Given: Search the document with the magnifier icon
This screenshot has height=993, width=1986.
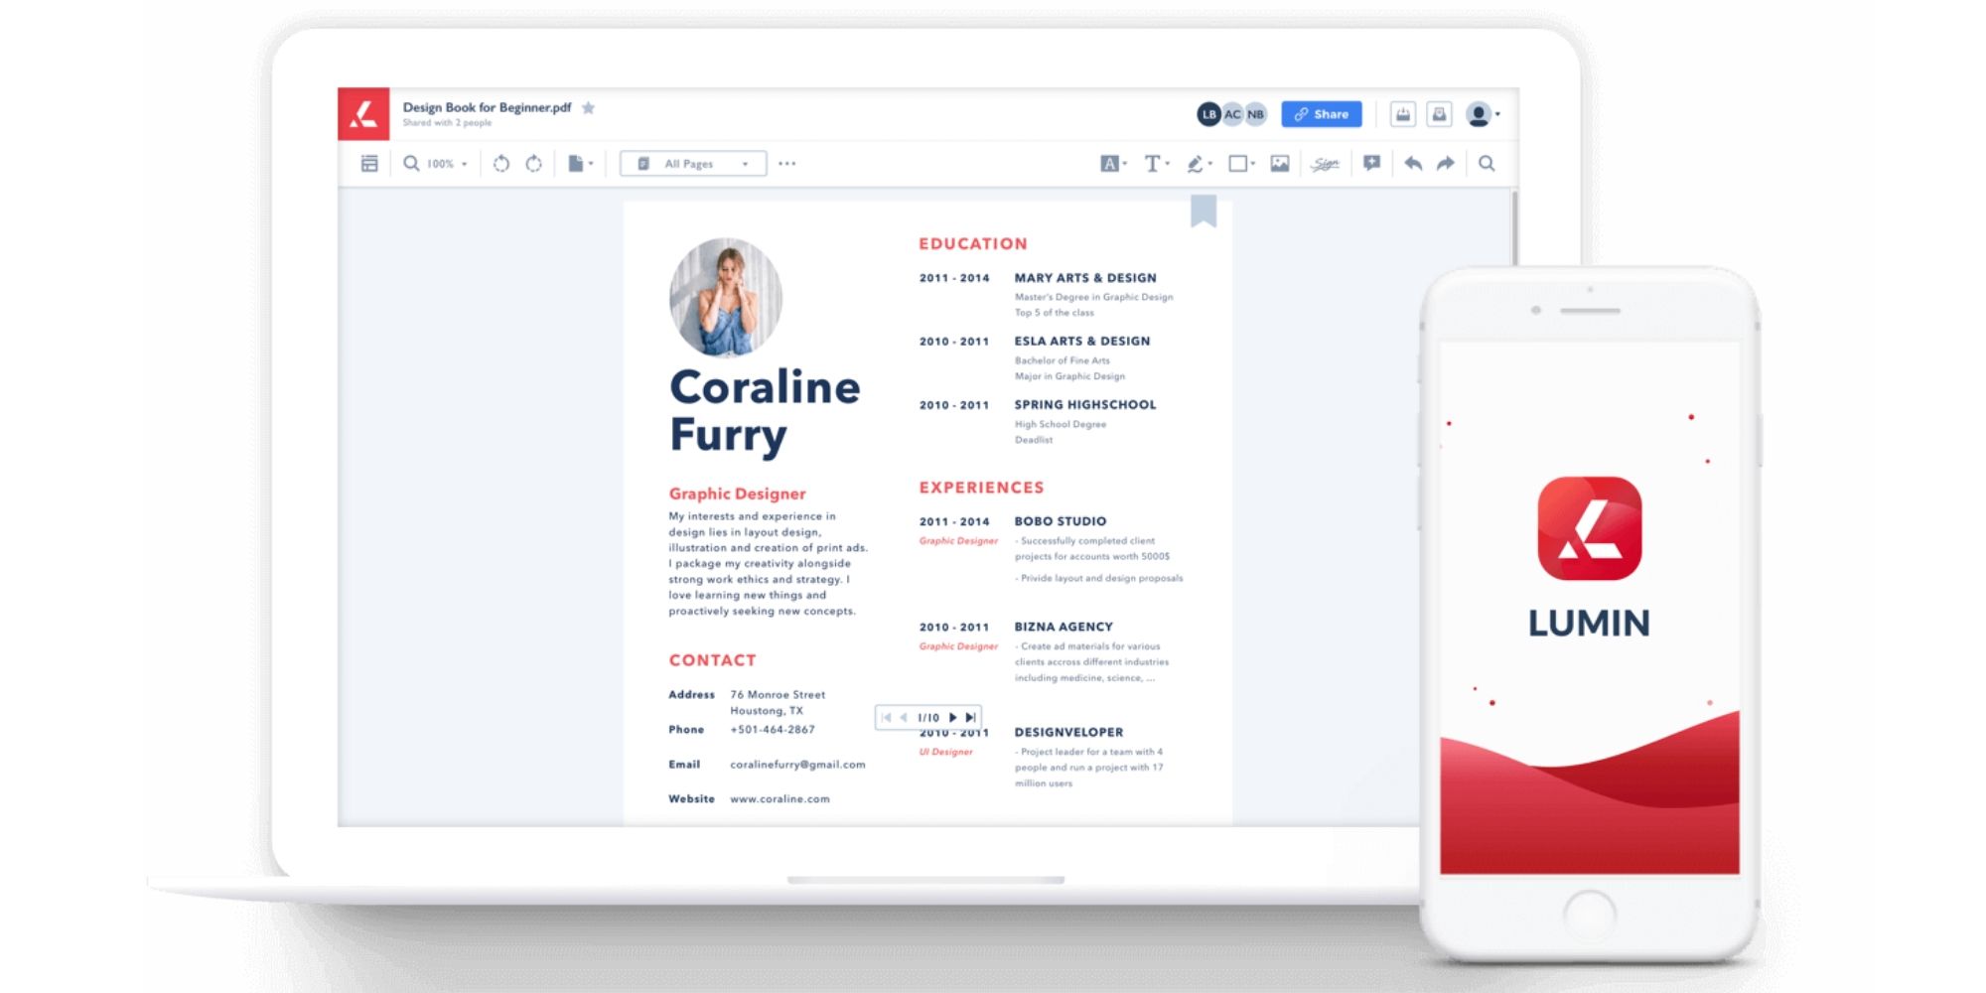Looking at the screenshot, I should [x=1487, y=164].
